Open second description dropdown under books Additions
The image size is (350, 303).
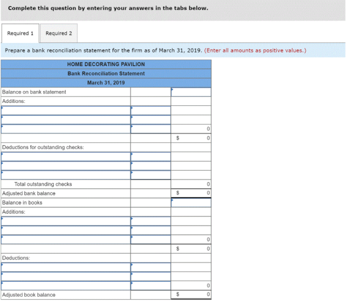[66, 231]
